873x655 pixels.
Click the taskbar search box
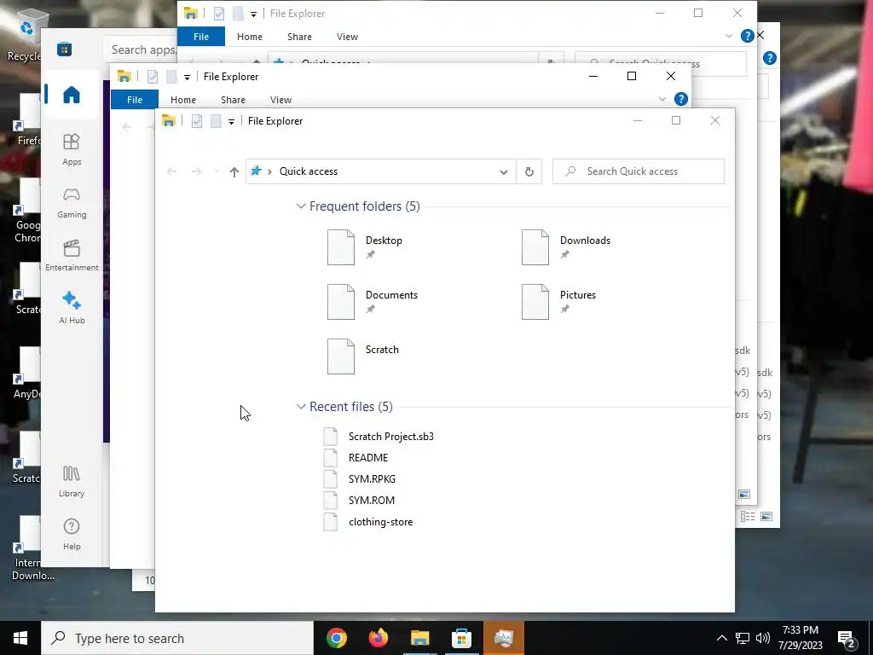[x=177, y=638]
